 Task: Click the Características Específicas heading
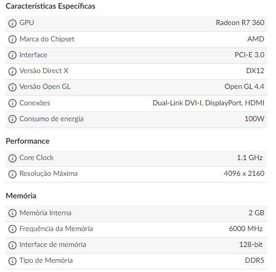tap(51, 6)
